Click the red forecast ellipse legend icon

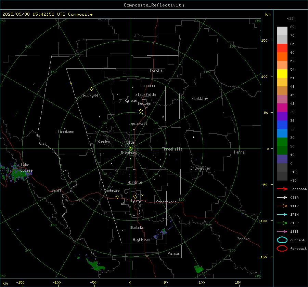(282, 248)
